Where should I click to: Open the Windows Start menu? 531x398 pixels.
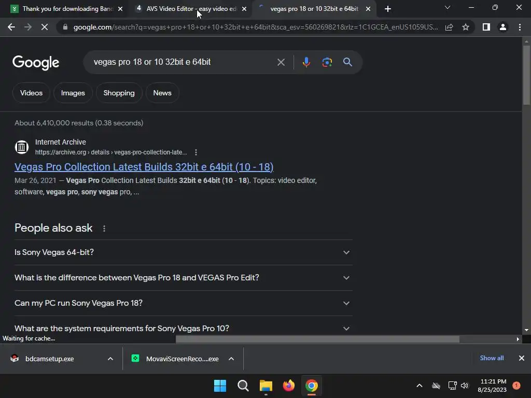(220, 386)
